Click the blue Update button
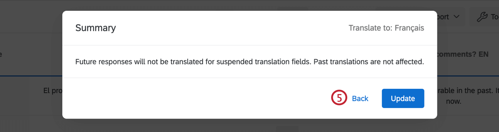 pyautogui.click(x=403, y=98)
